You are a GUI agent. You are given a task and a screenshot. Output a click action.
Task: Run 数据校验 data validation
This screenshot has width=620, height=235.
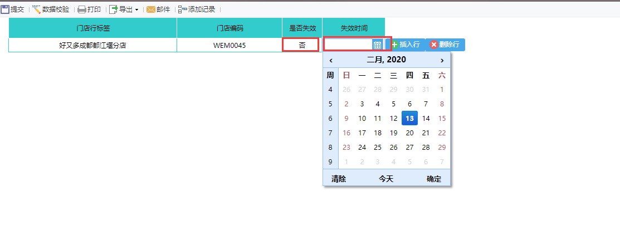coord(51,9)
